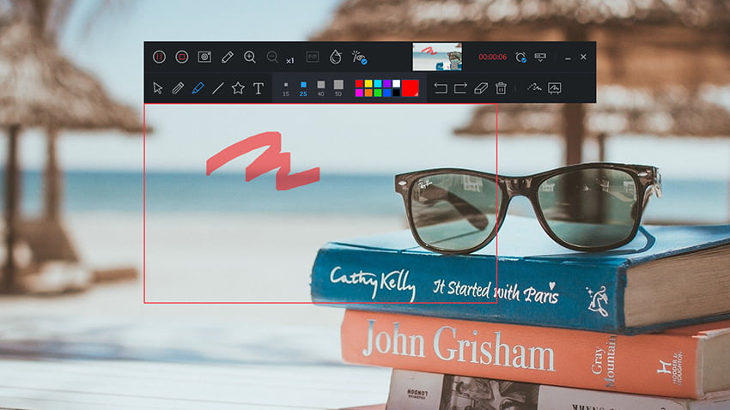This screenshot has height=410, width=730.
Task: Select the pencil drawing tool
Action: click(178, 87)
